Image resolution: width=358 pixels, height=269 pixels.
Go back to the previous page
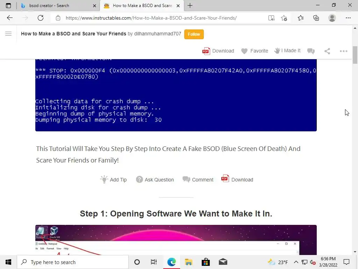[x=10, y=18]
